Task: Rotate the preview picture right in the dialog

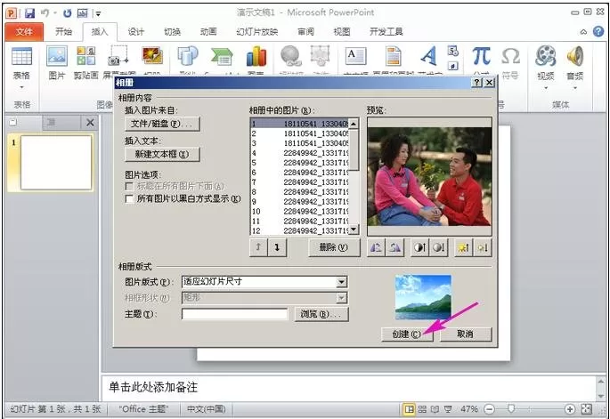Action: pos(394,247)
